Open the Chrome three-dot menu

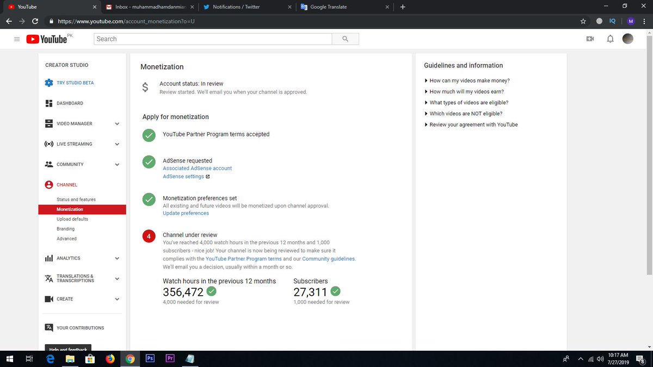click(644, 21)
